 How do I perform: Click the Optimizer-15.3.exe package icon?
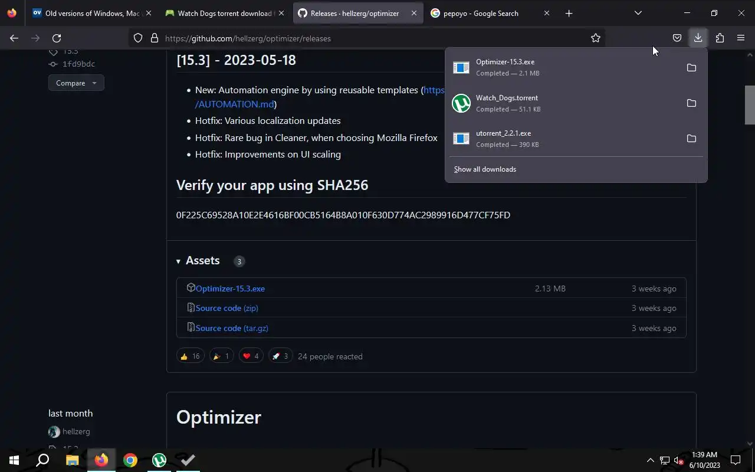click(191, 287)
